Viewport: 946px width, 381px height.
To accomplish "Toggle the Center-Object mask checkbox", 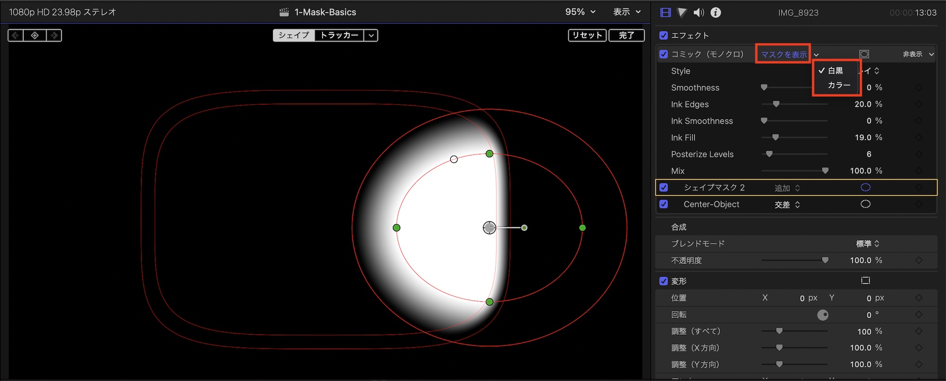I will (664, 204).
